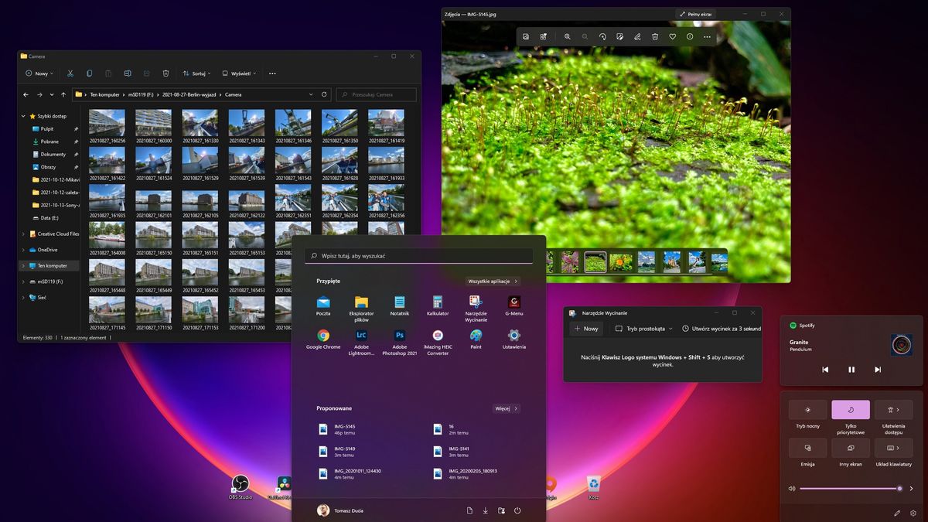The width and height of the screenshot is (928, 522).
Task: Click the power icon in Start menu
Action: pos(517,510)
